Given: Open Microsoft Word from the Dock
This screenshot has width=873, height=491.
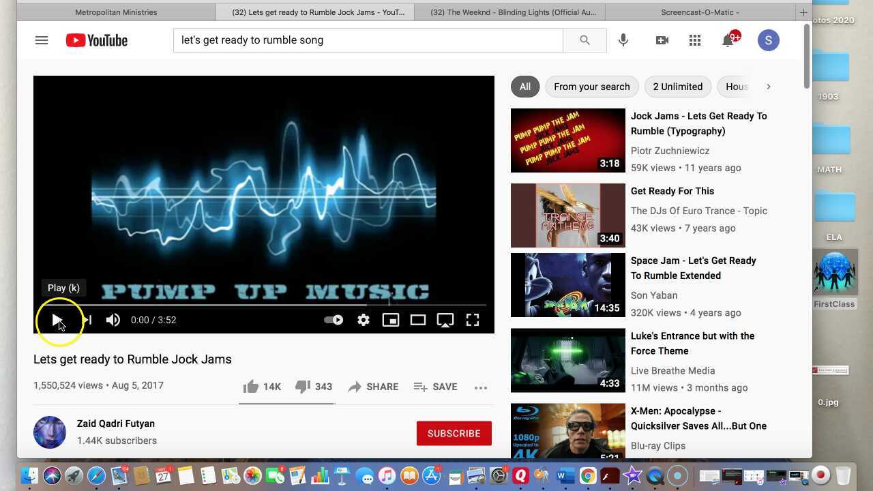Looking at the screenshot, I should tap(565, 475).
